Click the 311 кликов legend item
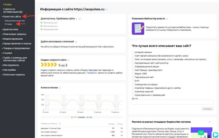This screenshot has width=219, height=138. [82, 117]
